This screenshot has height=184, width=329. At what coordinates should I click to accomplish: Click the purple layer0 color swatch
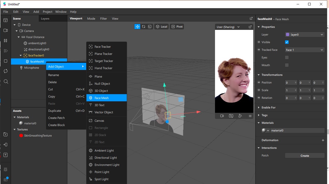click(288, 34)
